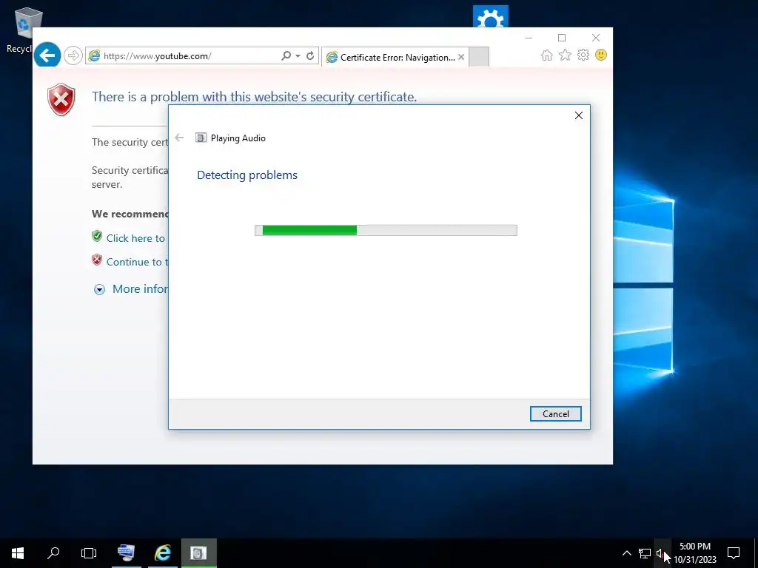Switch to the audio troubleshooter taskbar item
The width and height of the screenshot is (758, 568).
(x=198, y=553)
